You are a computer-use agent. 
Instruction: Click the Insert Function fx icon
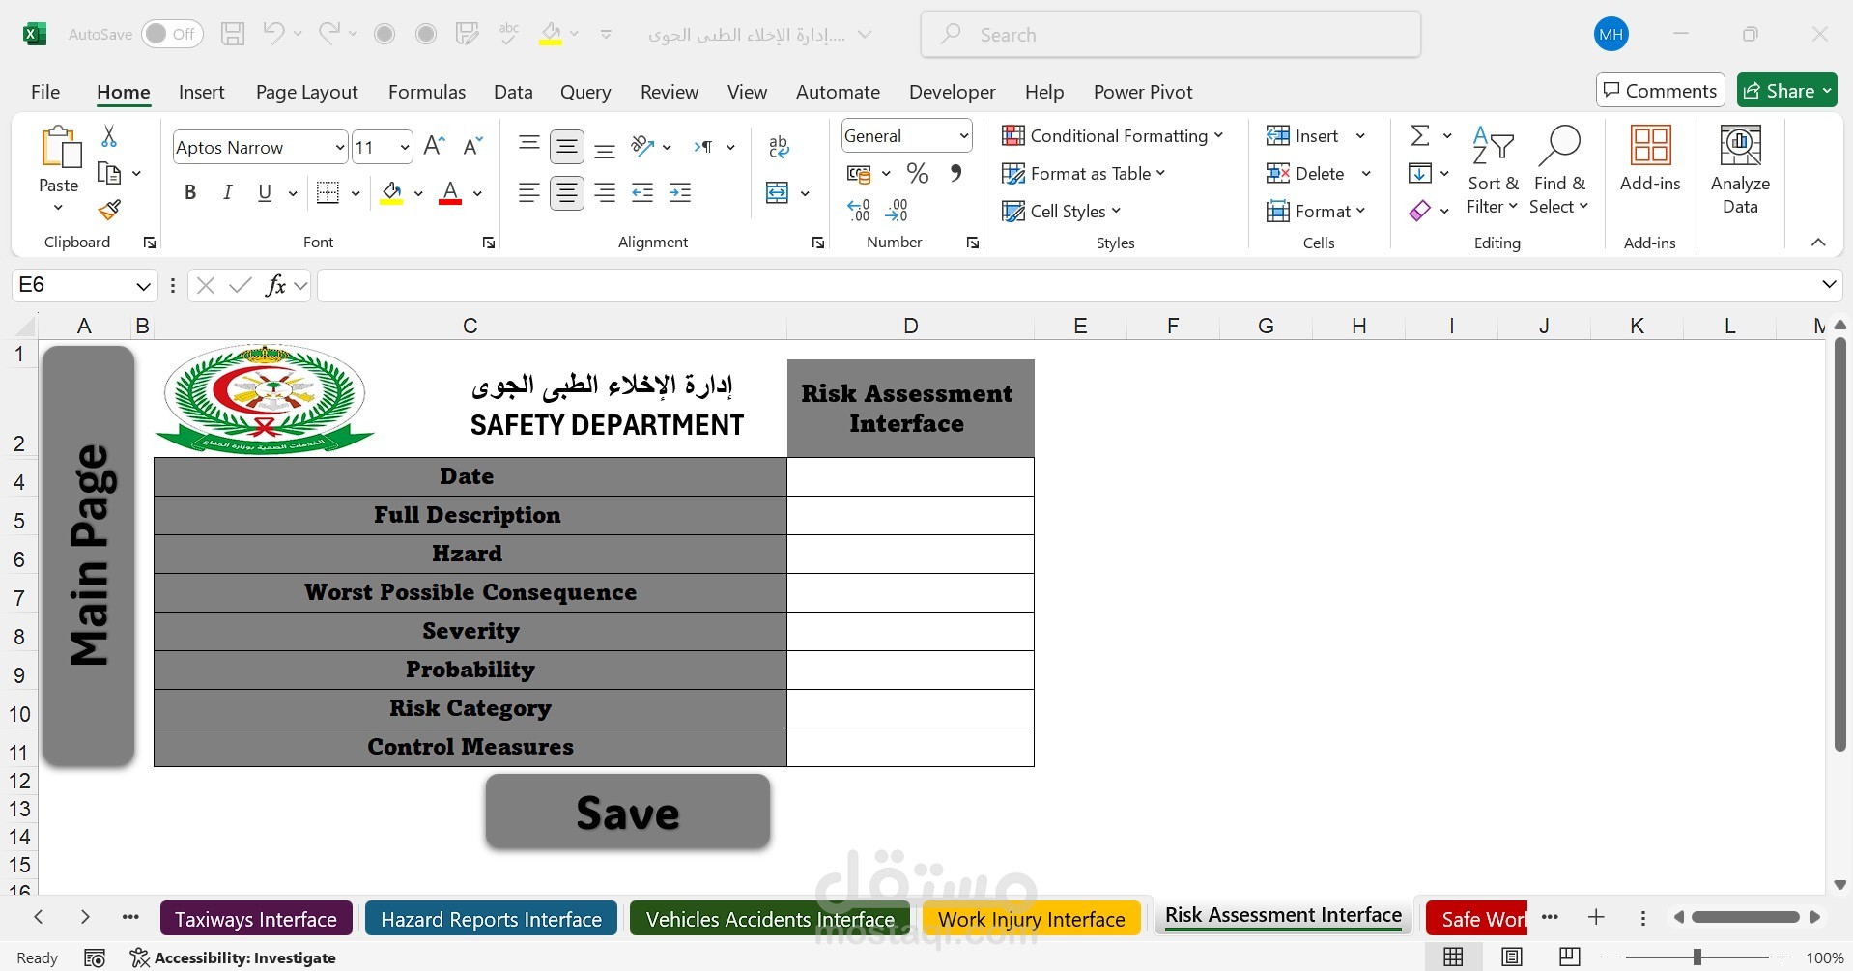point(275,285)
